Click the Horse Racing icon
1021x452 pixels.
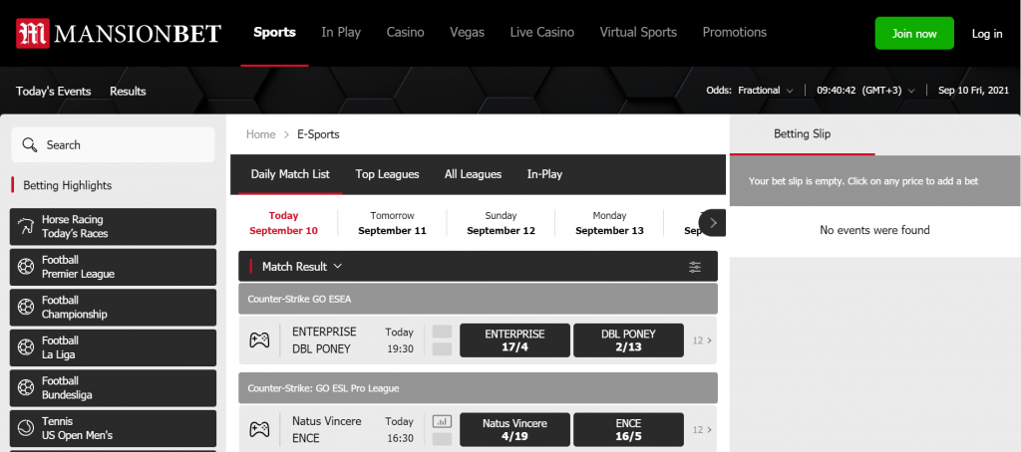[x=26, y=227]
